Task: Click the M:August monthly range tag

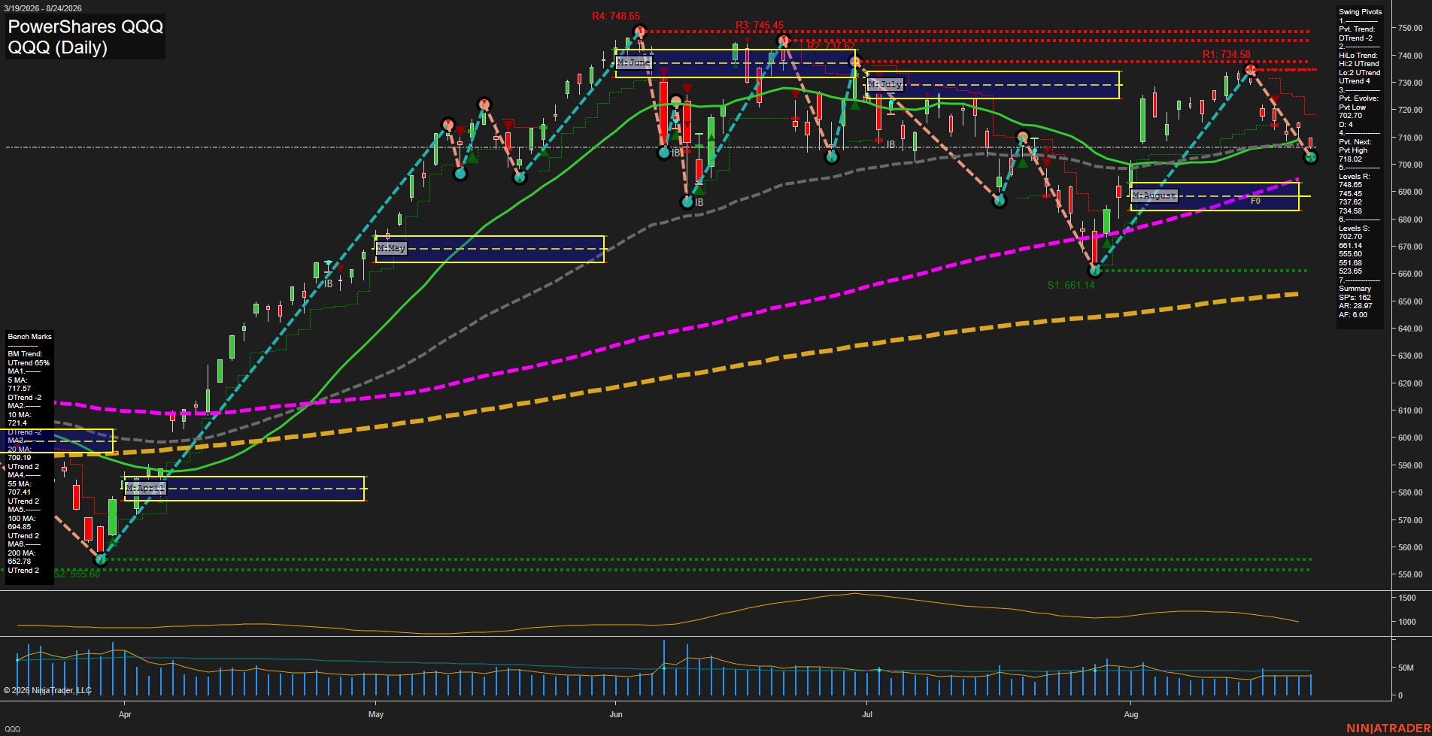Action: (1154, 195)
